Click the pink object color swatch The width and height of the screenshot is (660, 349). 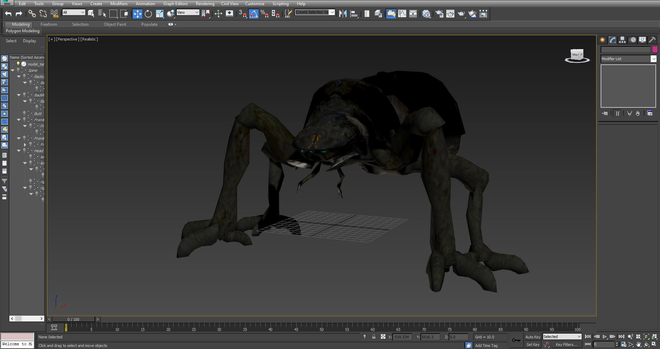click(655, 49)
